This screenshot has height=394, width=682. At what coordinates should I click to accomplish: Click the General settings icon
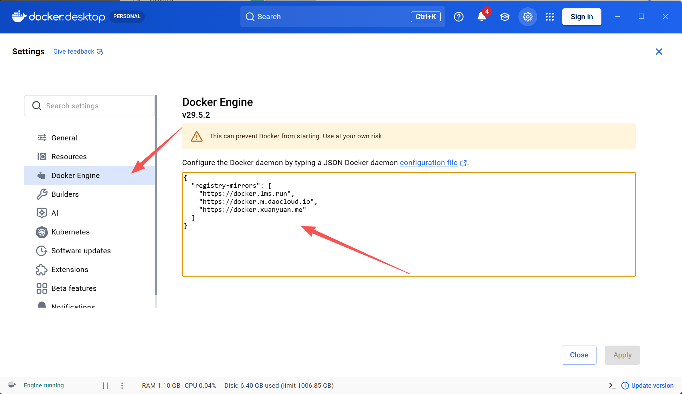(x=42, y=138)
